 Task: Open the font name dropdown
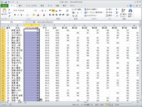(x=33, y=11)
